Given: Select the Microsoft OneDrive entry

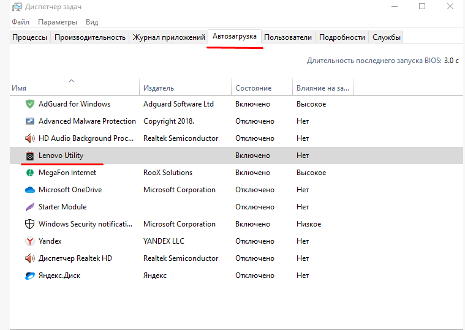Looking at the screenshot, I should 70,190.
